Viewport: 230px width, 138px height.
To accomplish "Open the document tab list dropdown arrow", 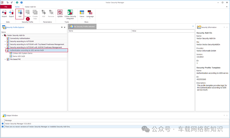I will [x=193, y=26].
